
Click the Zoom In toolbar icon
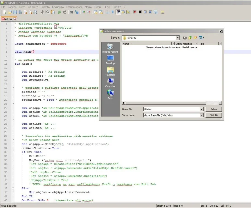click(83, 12)
